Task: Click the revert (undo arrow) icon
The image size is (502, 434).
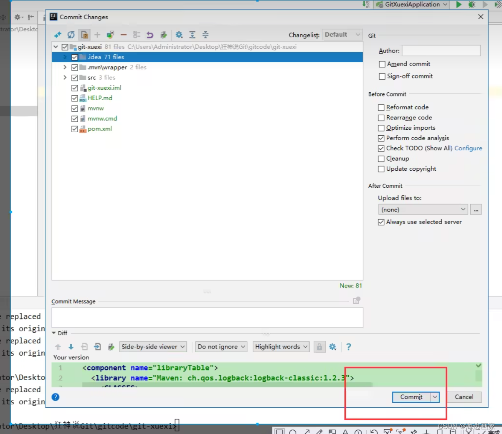Action: tap(150, 35)
